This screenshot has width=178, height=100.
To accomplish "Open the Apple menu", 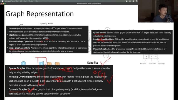I will [3, 1].
